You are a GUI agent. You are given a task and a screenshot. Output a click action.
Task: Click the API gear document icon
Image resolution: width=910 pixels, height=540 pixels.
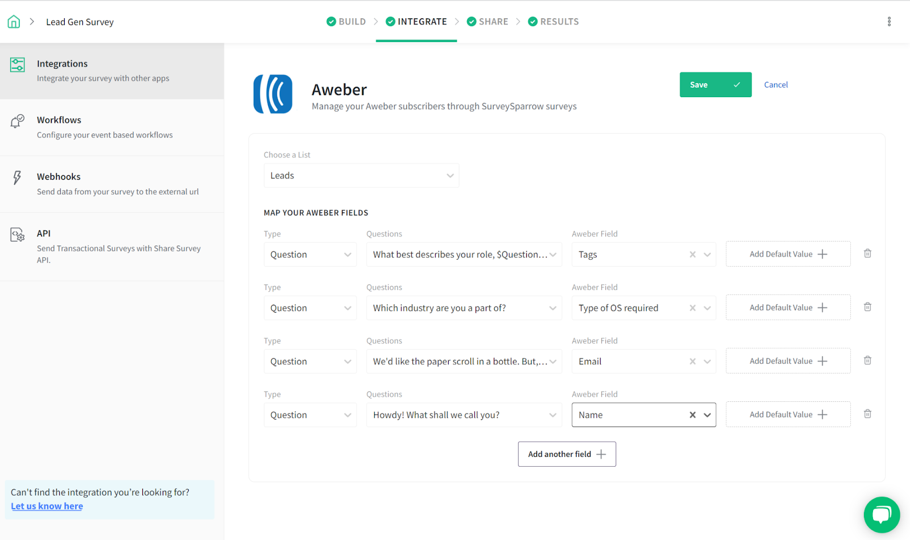click(x=18, y=235)
